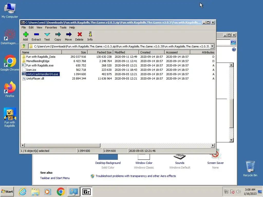Go up one folder level button
263x197 pixels.
pyautogui.click(x=24, y=46)
